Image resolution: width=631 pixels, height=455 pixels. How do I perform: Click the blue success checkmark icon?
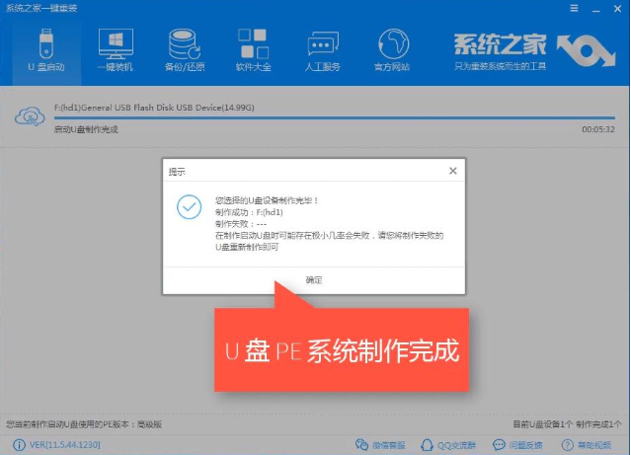pos(189,207)
